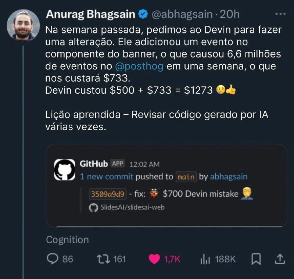Click the Cognition label below image
Image resolution: width=294 pixels, height=279 pixels.
[x=67, y=240]
